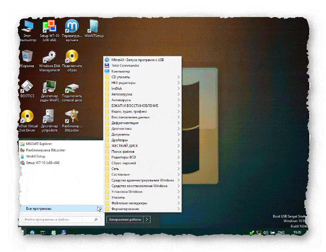Select Разблокировка BitLocker in start menu
Image resolution: width=326 pixels, height=252 pixels.
point(61,150)
